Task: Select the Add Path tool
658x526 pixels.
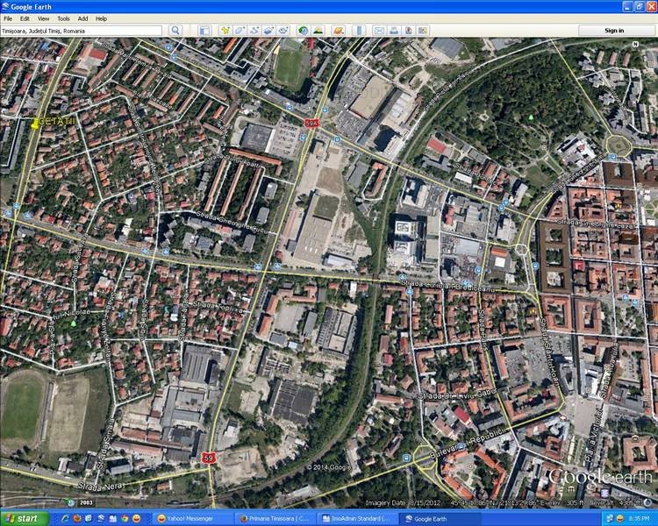Action: 254,31
